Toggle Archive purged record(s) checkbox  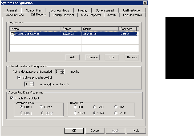[19, 78]
